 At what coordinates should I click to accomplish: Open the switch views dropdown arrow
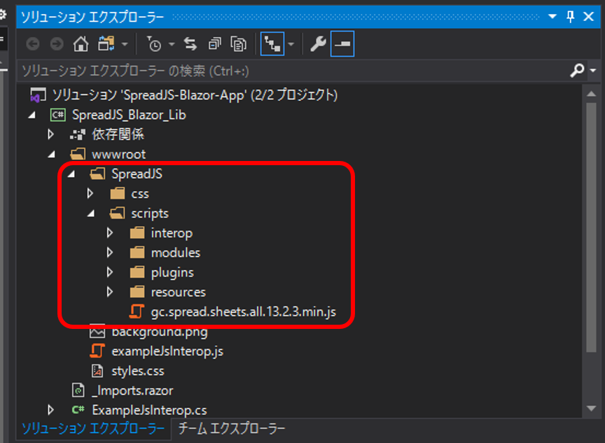(x=125, y=44)
